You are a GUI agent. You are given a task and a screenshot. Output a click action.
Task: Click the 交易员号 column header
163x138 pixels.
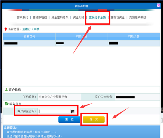tap(29, 37)
